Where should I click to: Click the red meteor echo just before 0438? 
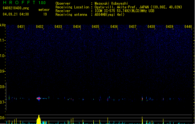pyautogui.click(x=142, y=99)
